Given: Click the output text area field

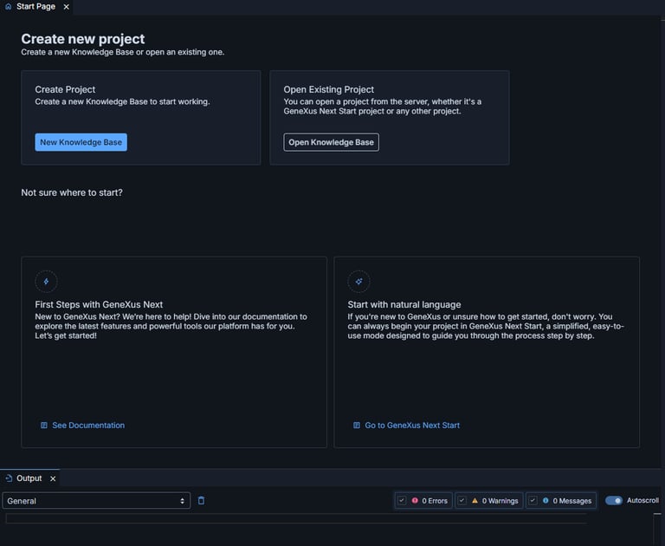Looking at the screenshot, I should coord(296,518).
